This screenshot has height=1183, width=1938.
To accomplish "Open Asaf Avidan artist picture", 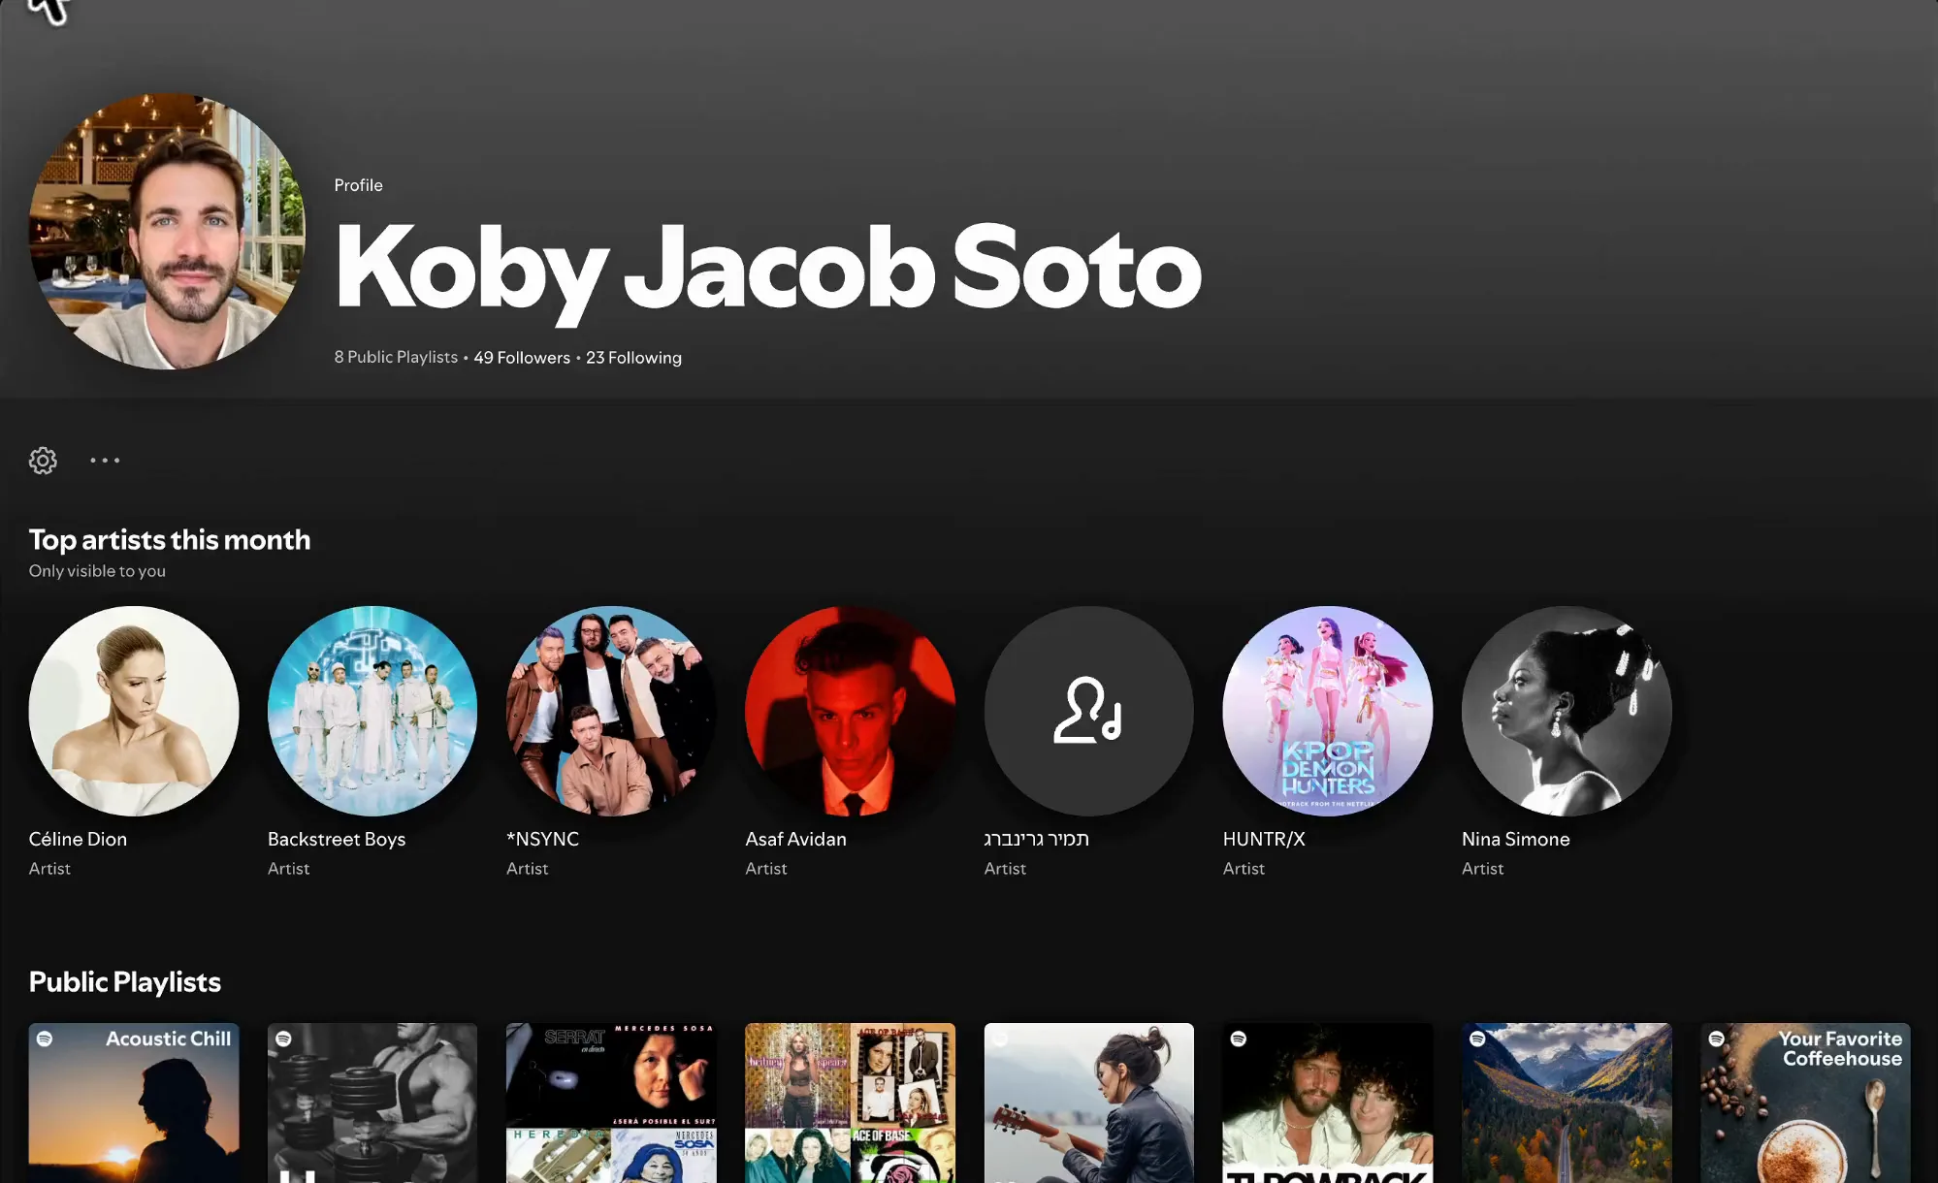I will click(850, 711).
